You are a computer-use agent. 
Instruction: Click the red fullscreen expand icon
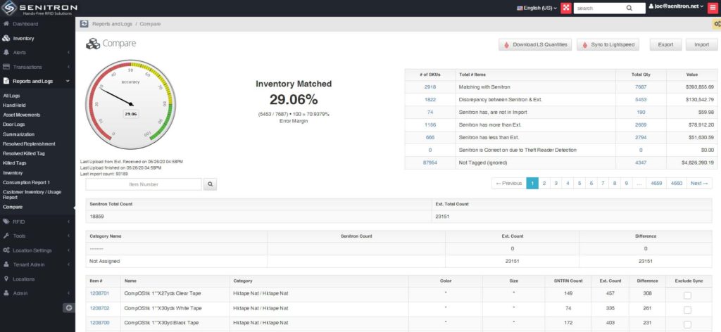(565, 8)
